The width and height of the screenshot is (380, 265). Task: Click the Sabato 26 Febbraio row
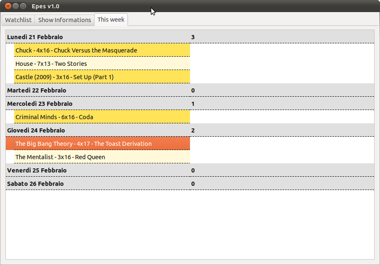pyautogui.click(x=190, y=183)
